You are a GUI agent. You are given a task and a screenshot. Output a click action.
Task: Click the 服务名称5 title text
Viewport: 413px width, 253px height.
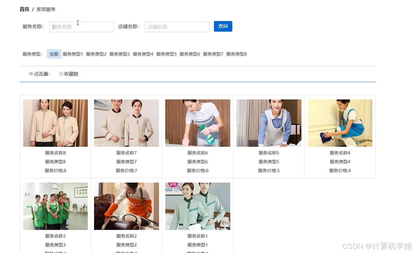coord(269,153)
